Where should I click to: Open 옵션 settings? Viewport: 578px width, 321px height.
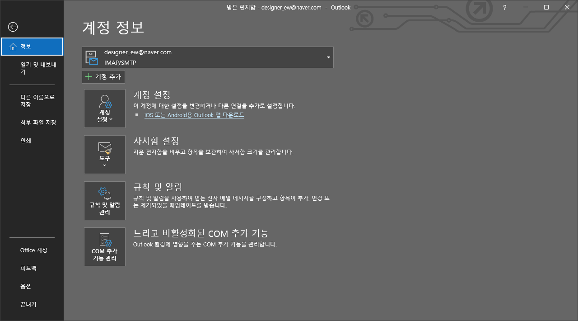pyautogui.click(x=32, y=286)
